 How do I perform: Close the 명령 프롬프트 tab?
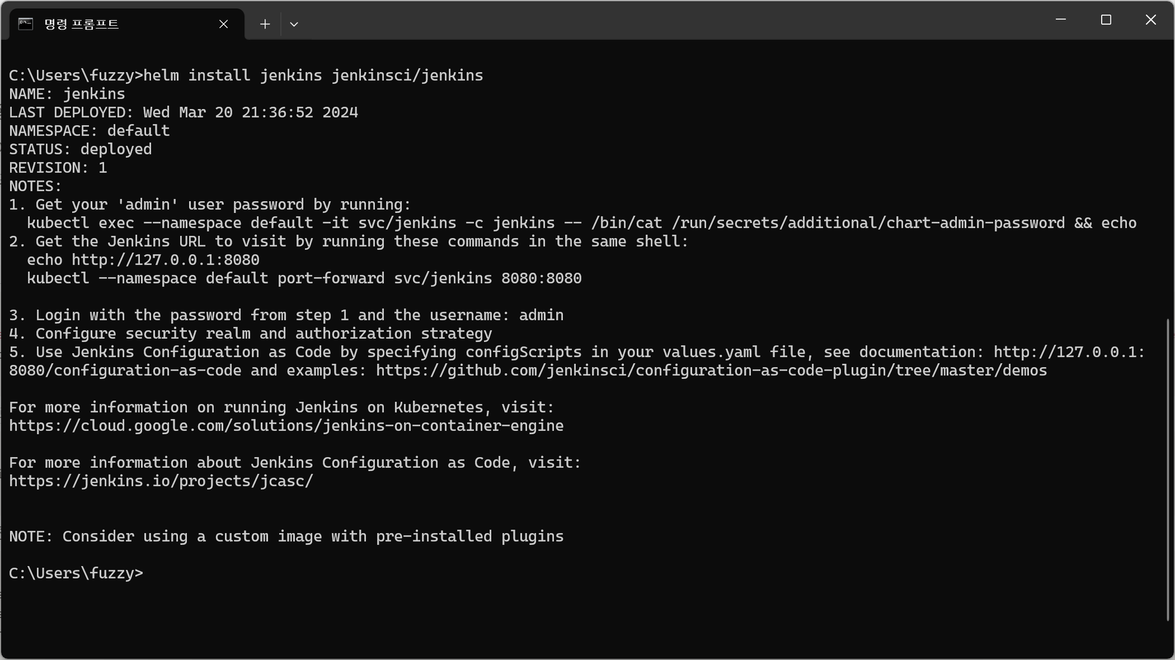223,24
